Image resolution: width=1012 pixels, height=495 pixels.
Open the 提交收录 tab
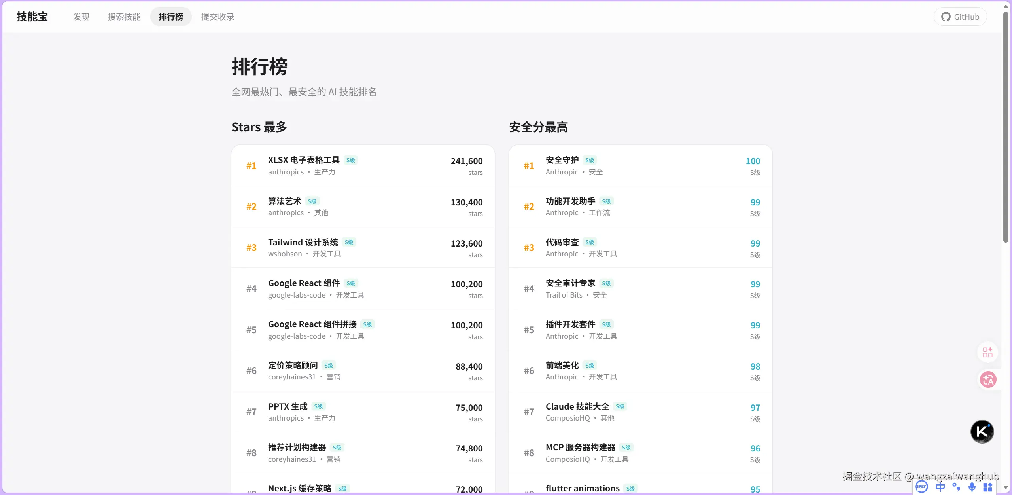coord(218,17)
